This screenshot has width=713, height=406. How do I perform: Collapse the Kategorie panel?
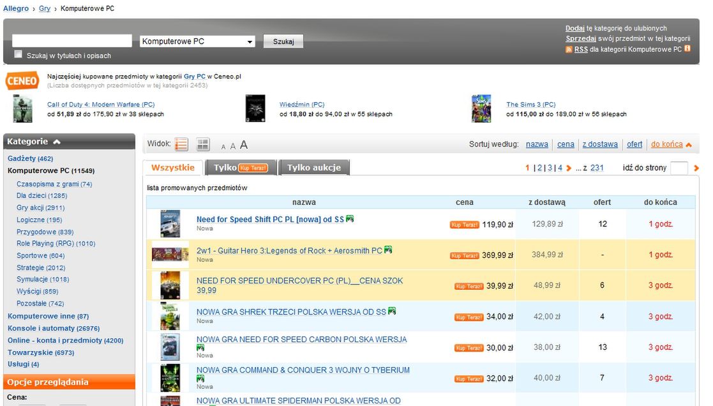point(57,142)
